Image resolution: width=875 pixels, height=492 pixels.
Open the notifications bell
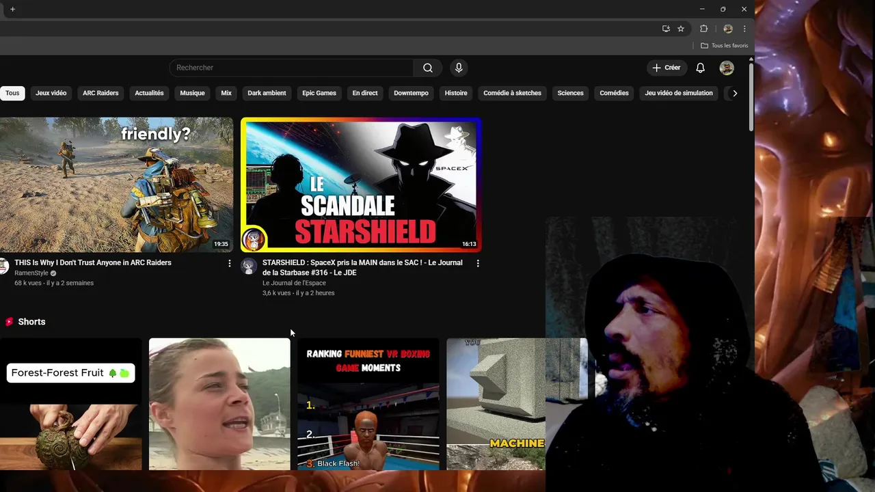point(700,68)
